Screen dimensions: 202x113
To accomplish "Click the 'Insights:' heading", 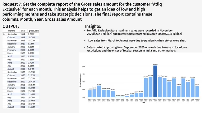I will pyautogui.click(x=93, y=26).
